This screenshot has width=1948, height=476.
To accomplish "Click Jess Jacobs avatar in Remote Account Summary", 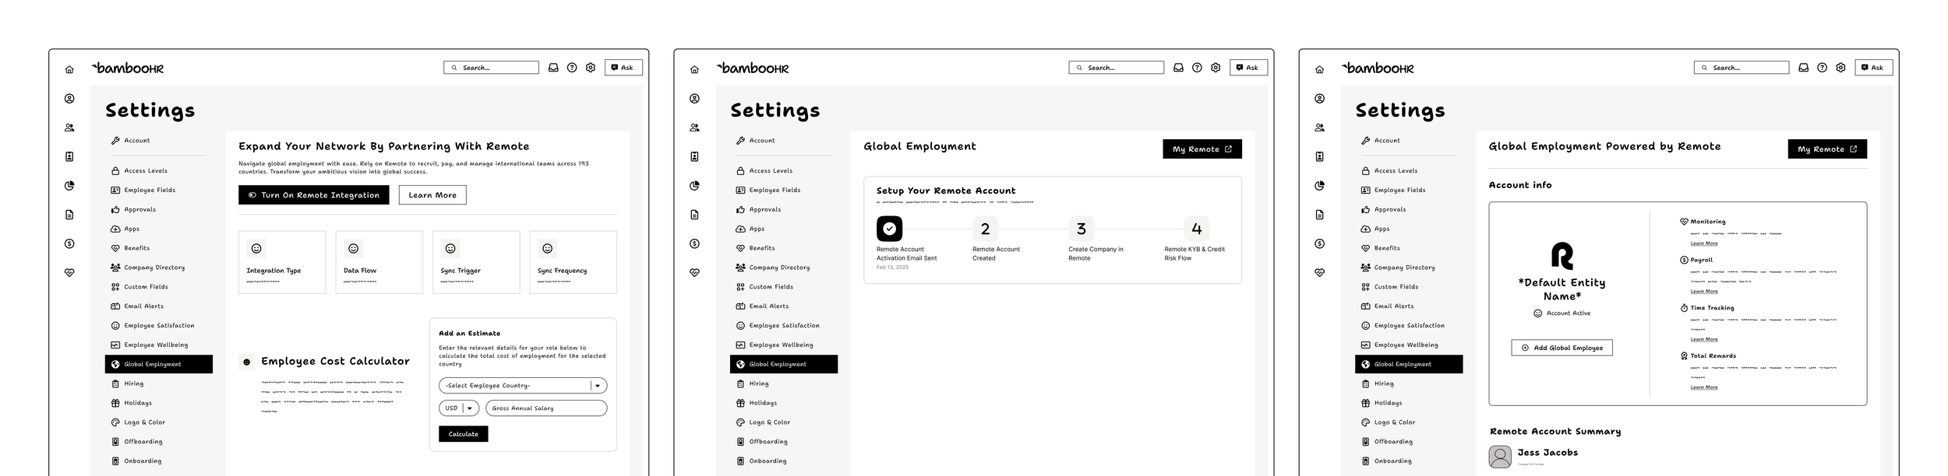I will 1500,457.
